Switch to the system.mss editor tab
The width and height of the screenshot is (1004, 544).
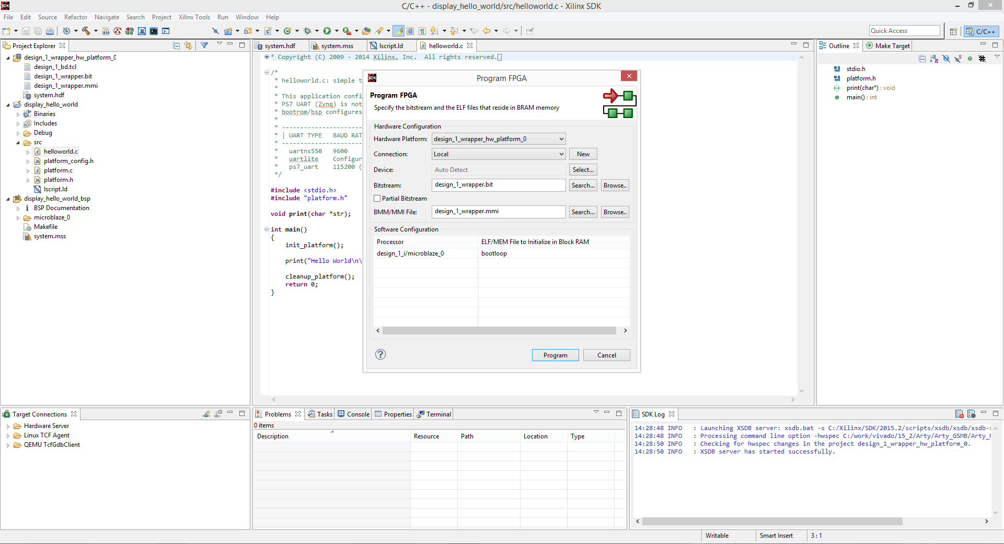click(337, 46)
